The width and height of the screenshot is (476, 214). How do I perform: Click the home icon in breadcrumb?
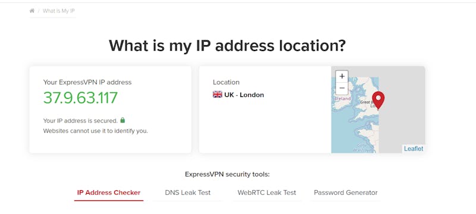[x=32, y=11]
